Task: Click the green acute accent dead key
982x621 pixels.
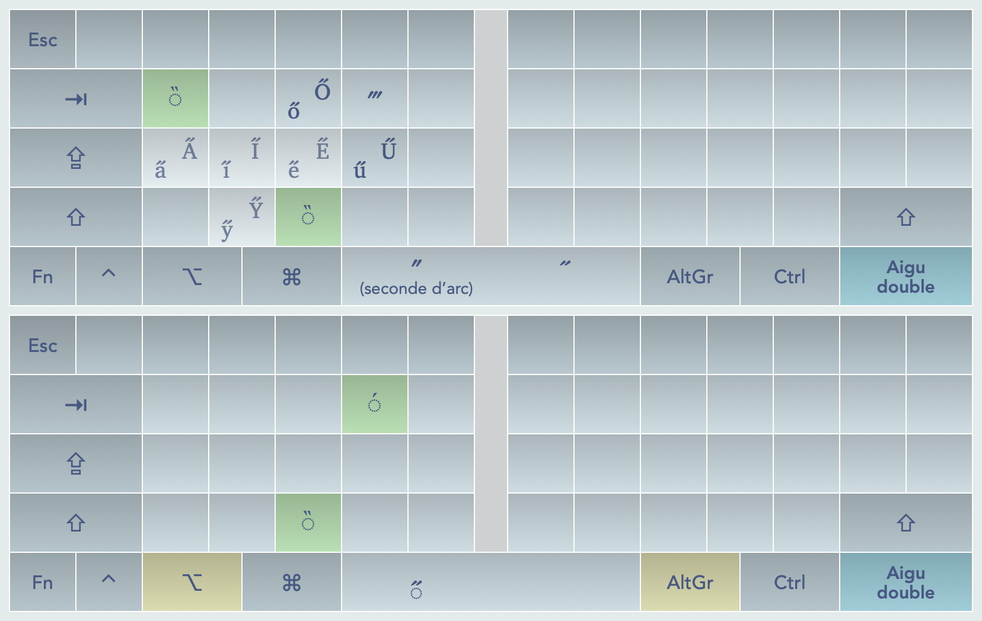Action: coord(375,404)
